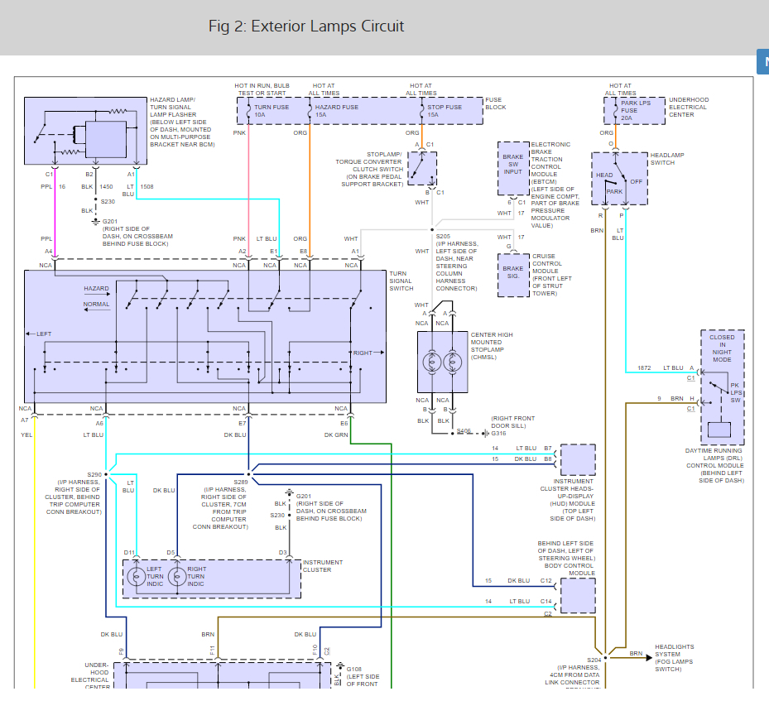Click the CRUISE CONTROL MODULE label
Image resolution: width=769 pixels, height=701 pixels.
coord(552,275)
